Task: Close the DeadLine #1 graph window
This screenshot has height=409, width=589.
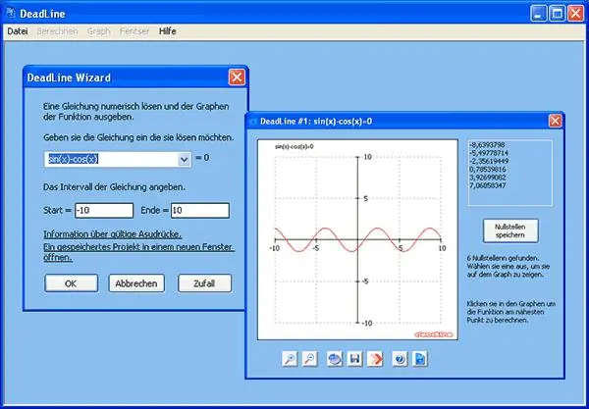Action: pyautogui.click(x=556, y=122)
